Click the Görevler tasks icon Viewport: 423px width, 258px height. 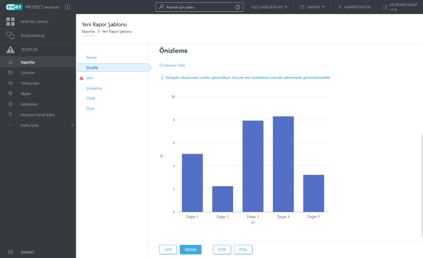[x=10, y=73]
